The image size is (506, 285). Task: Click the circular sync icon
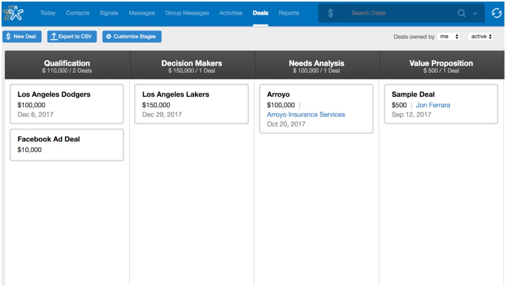point(496,13)
